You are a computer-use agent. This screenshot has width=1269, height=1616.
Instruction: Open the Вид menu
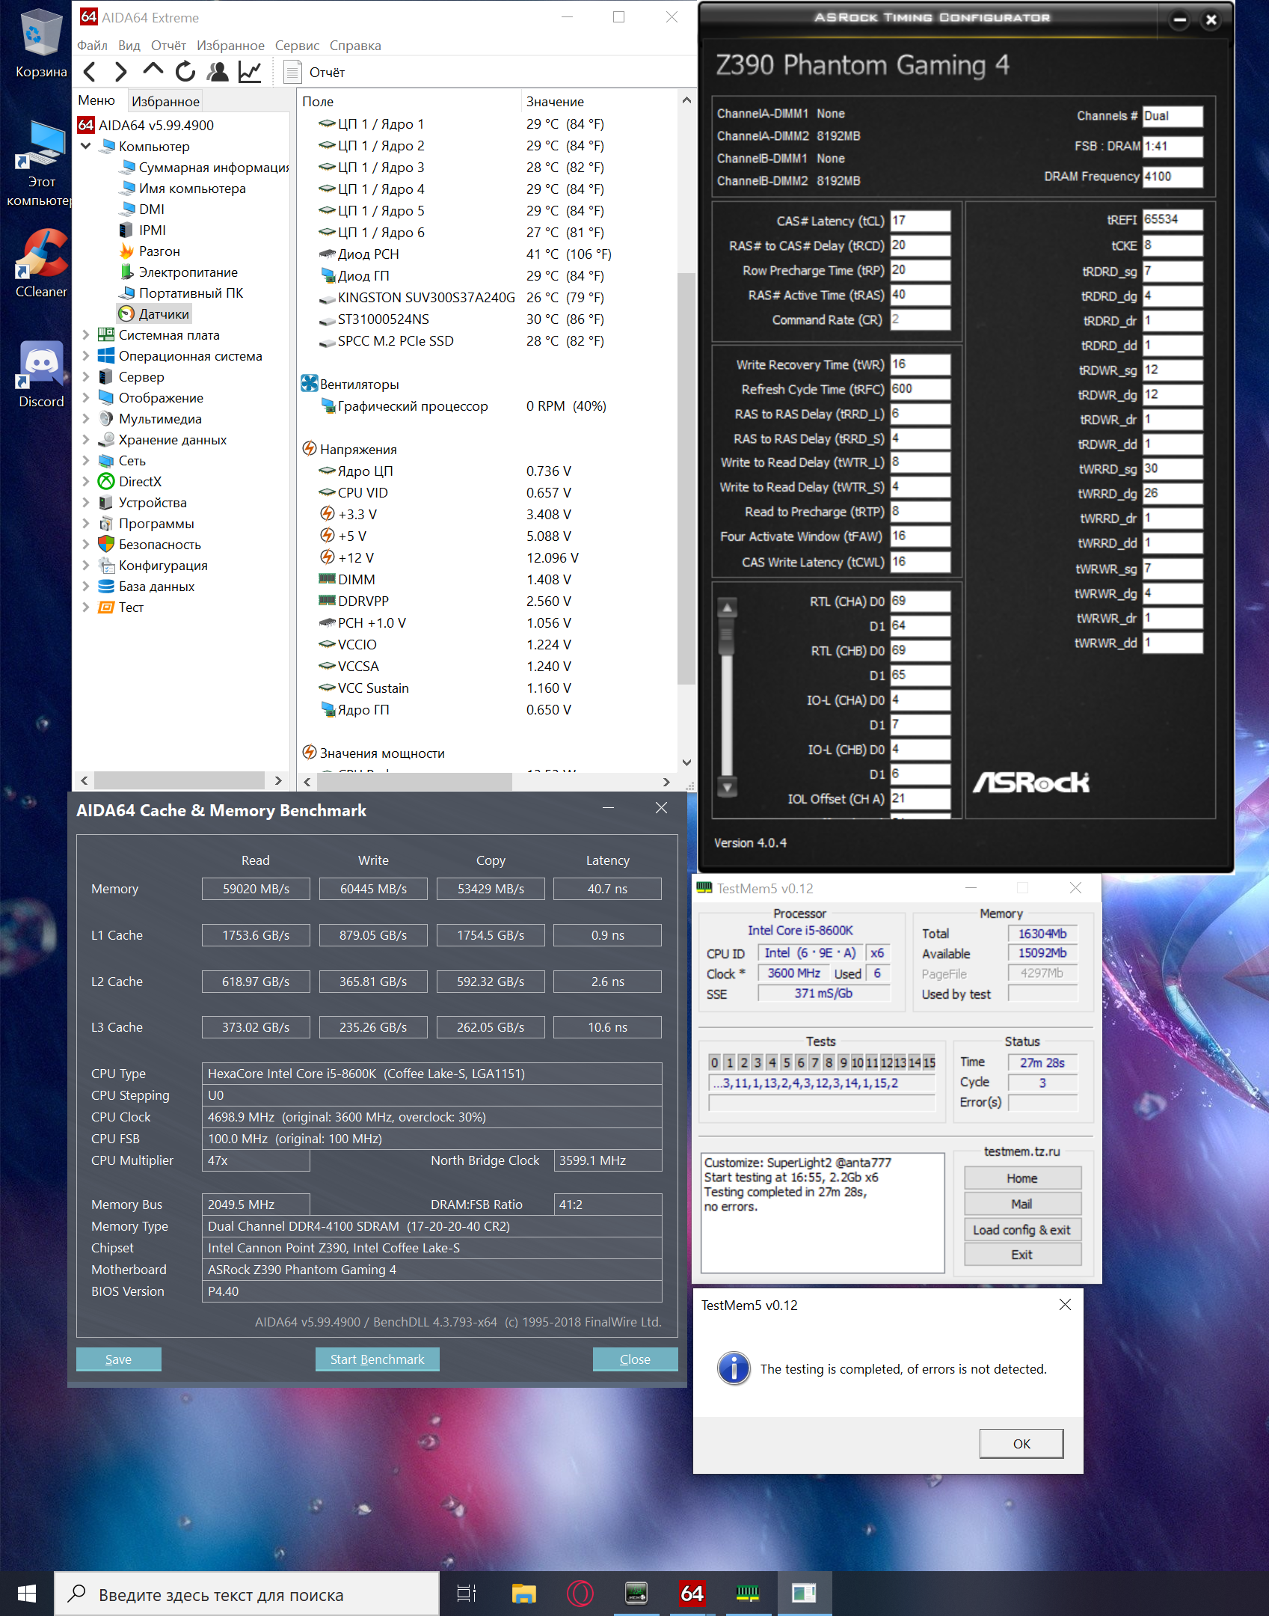(x=129, y=46)
